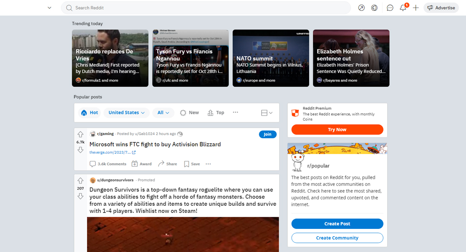466x252 pixels.
Task: Upvote the Dungeon Survivors promoted post
Action: (x=80, y=181)
